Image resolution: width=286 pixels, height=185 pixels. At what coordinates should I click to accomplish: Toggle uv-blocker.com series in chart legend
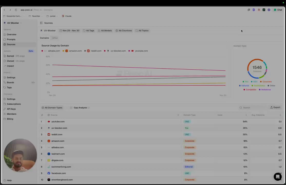[x=115, y=51]
